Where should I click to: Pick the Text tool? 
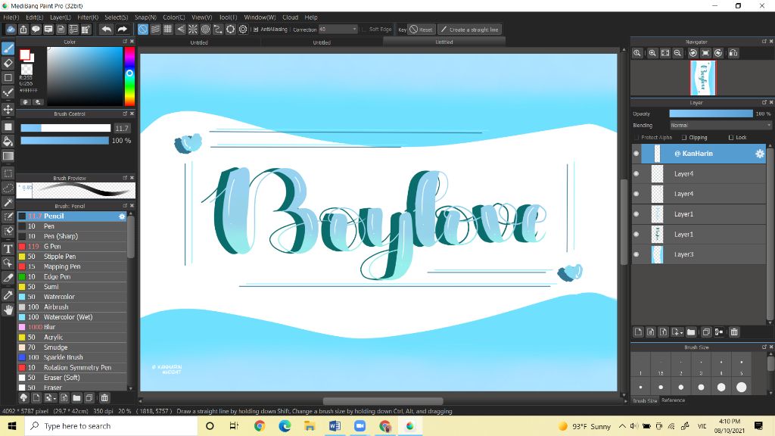(8, 248)
